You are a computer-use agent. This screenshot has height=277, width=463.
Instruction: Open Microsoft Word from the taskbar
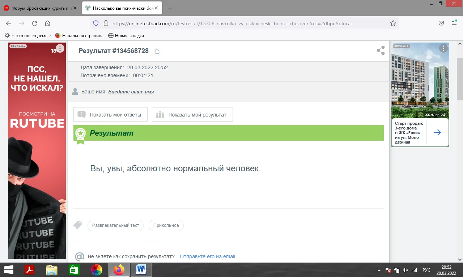coord(141,269)
